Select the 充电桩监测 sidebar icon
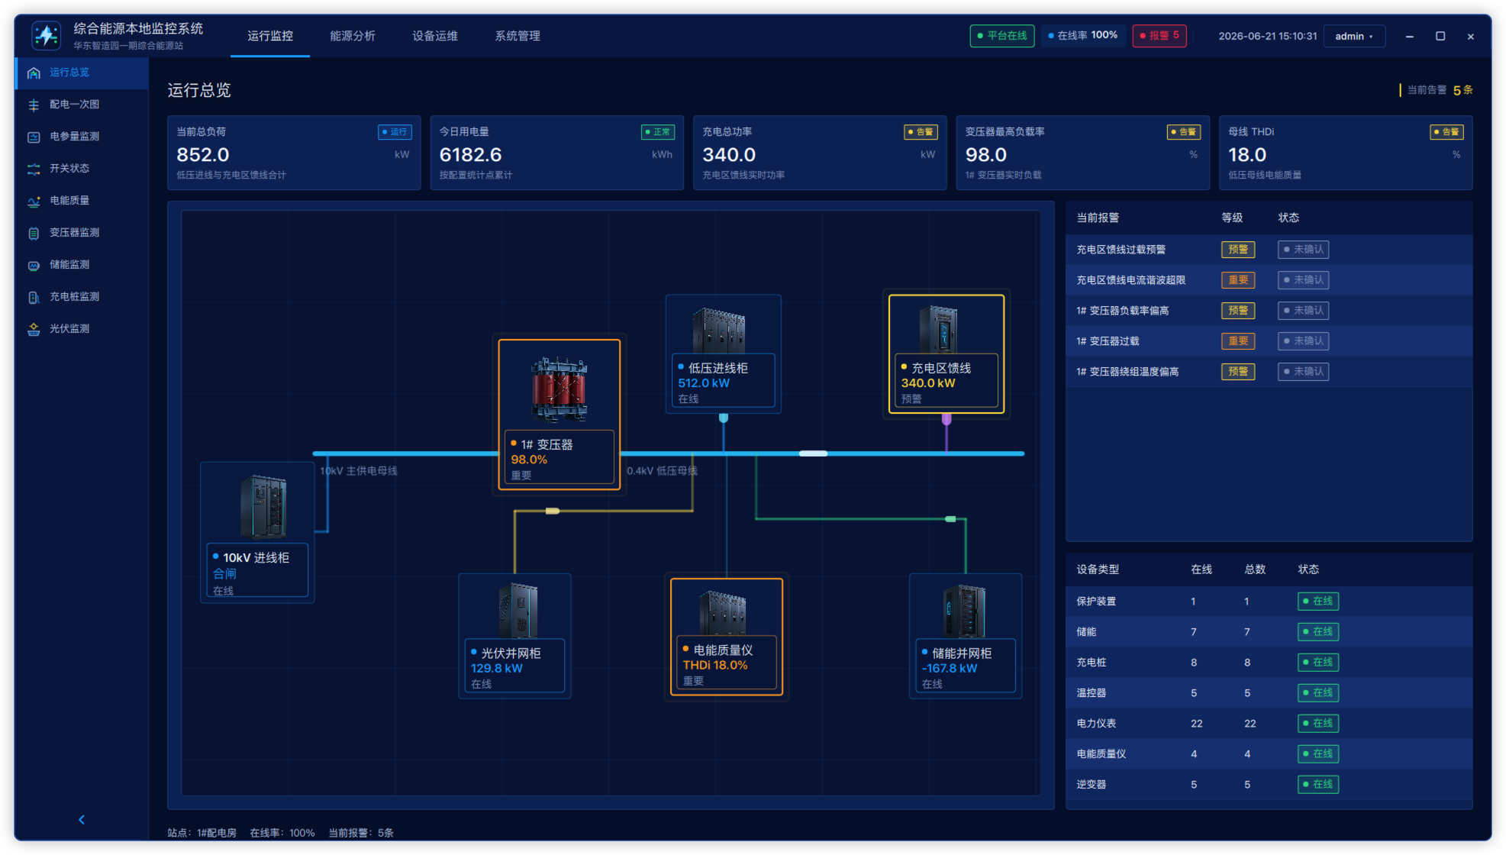 point(34,298)
